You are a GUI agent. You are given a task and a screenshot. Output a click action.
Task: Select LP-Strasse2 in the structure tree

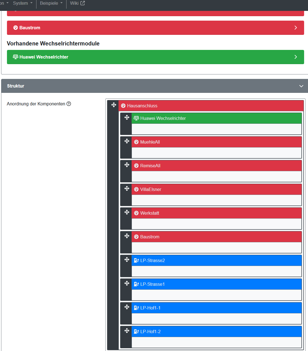pos(216,260)
